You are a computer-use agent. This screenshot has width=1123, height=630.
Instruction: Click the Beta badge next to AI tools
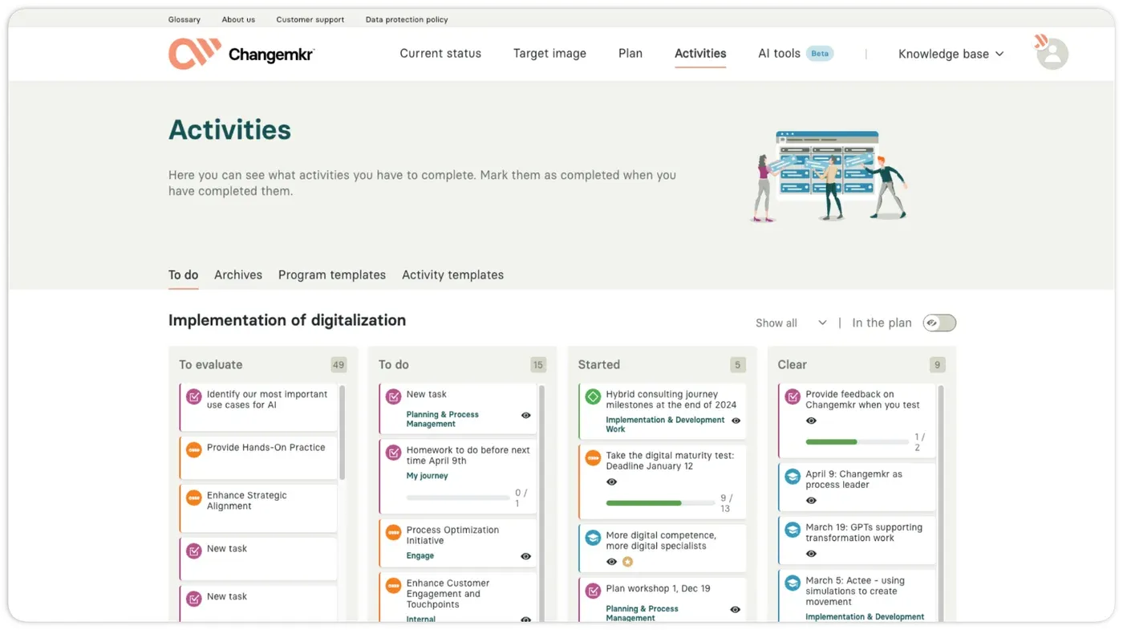(x=820, y=54)
